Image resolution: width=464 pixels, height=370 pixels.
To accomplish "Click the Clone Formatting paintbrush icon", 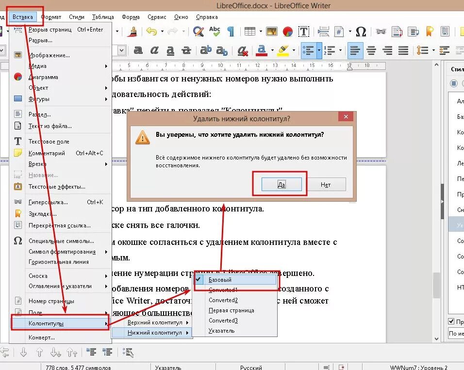I will (133, 32).
